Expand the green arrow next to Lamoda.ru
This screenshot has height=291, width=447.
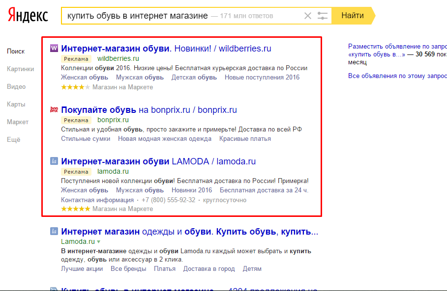(99, 242)
